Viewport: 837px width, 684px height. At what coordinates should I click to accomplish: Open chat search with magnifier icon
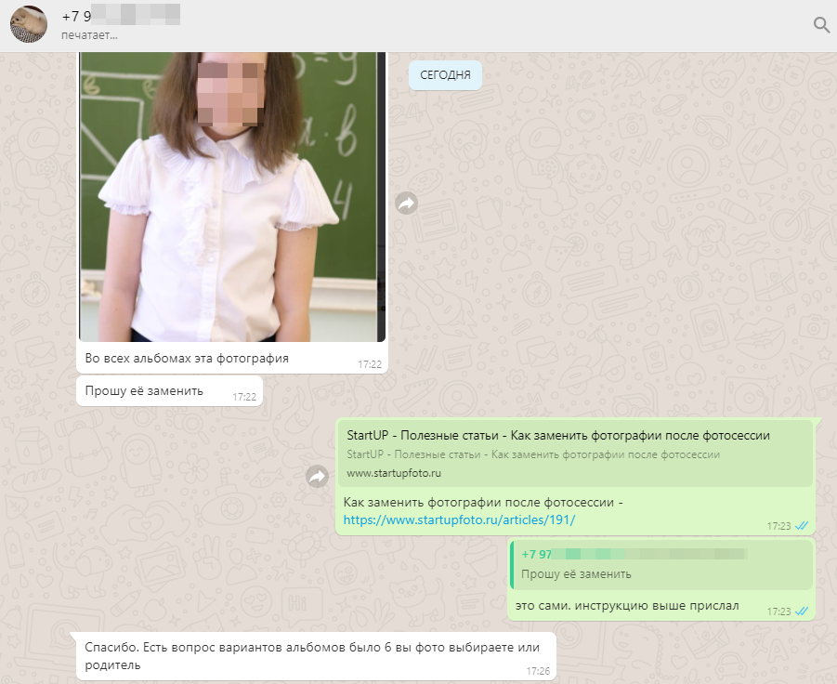(821, 24)
